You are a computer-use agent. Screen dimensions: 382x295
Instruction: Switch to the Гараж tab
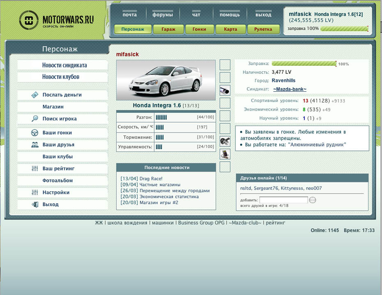[x=168, y=29]
